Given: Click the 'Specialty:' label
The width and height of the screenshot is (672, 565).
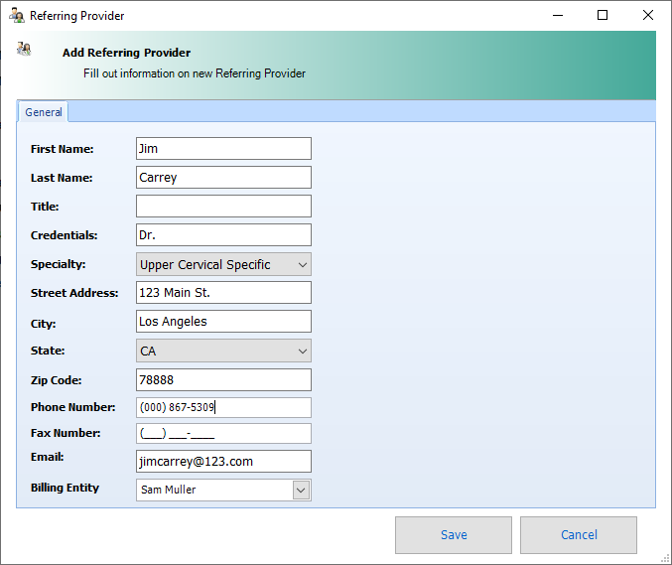Looking at the screenshot, I should [x=58, y=264].
